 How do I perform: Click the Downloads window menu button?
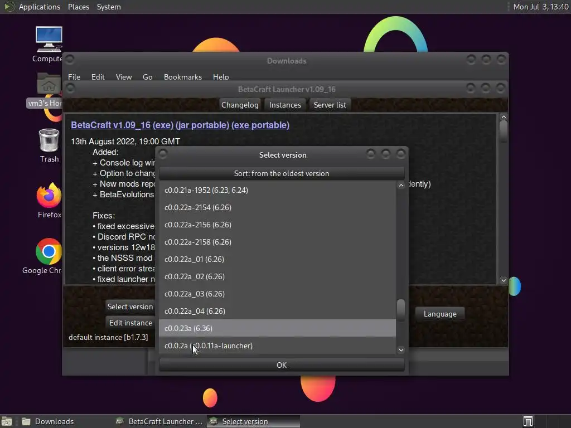[x=70, y=59]
